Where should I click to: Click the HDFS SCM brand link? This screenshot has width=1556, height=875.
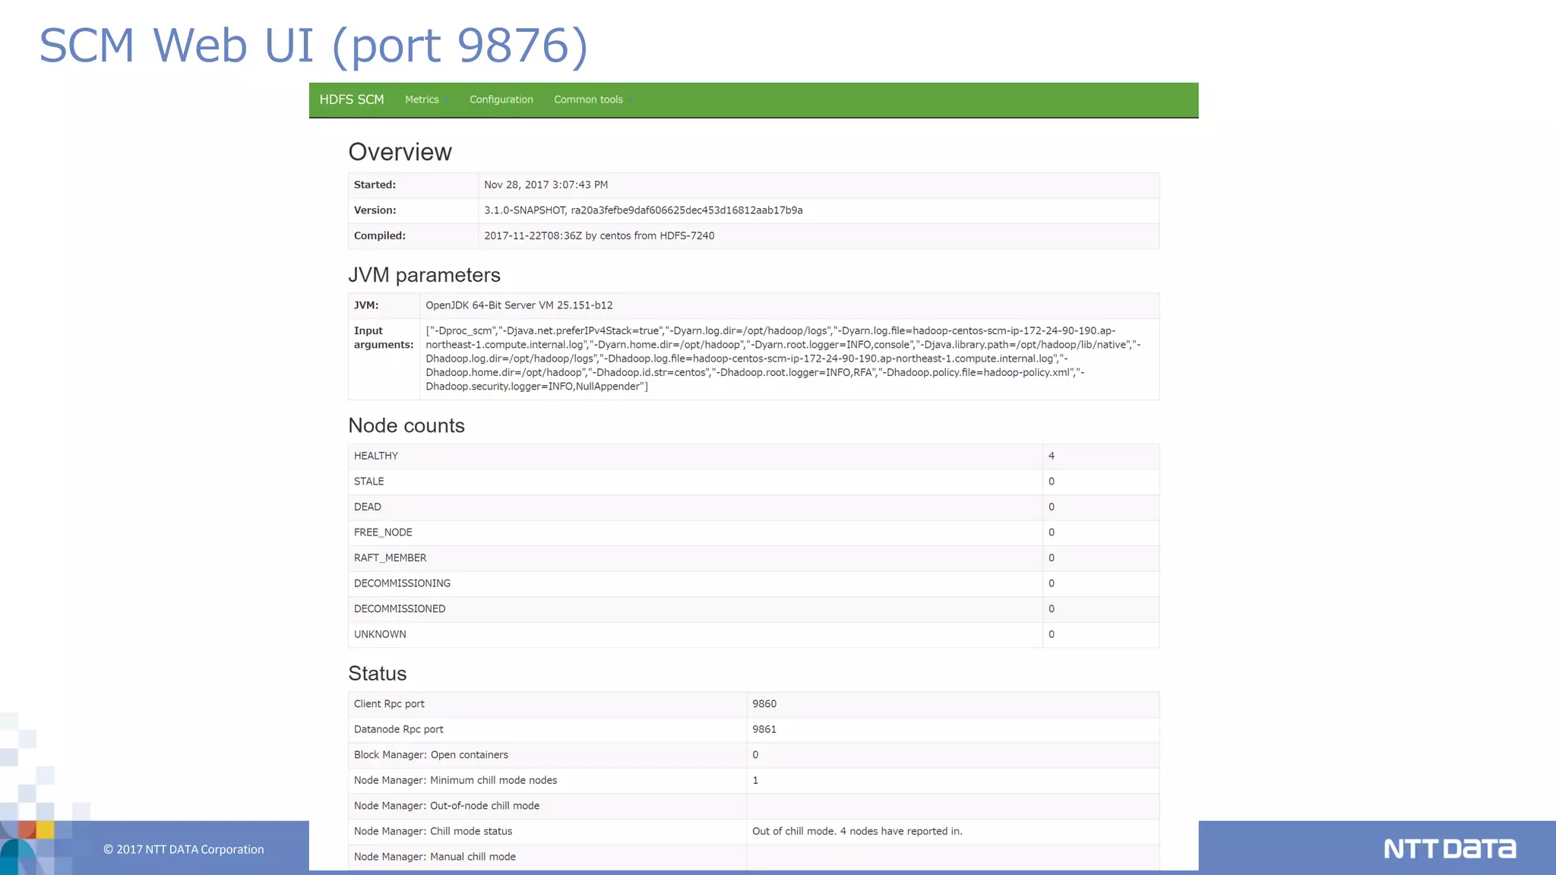click(351, 100)
